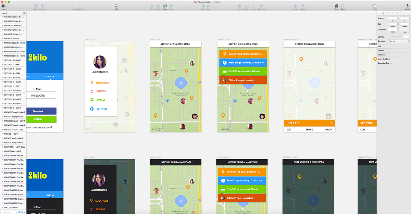The image size is (411, 214).
Task: Click the Union boolean icon
Action: pos(240,6)
